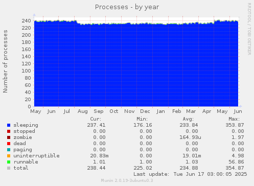Click uninterruptible average value 19.01m
254x186 pixels.
click(x=192, y=156)
